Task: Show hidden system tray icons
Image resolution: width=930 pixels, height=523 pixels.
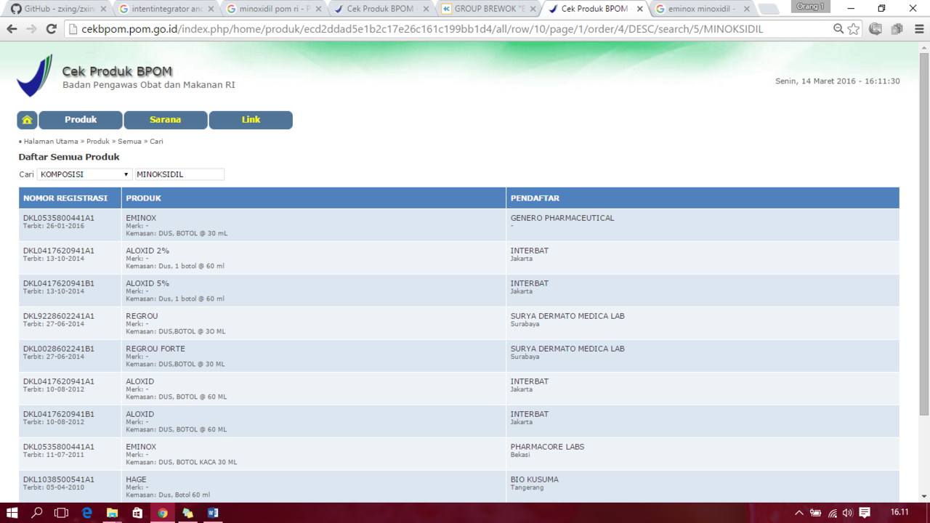Action: point(799,513)
